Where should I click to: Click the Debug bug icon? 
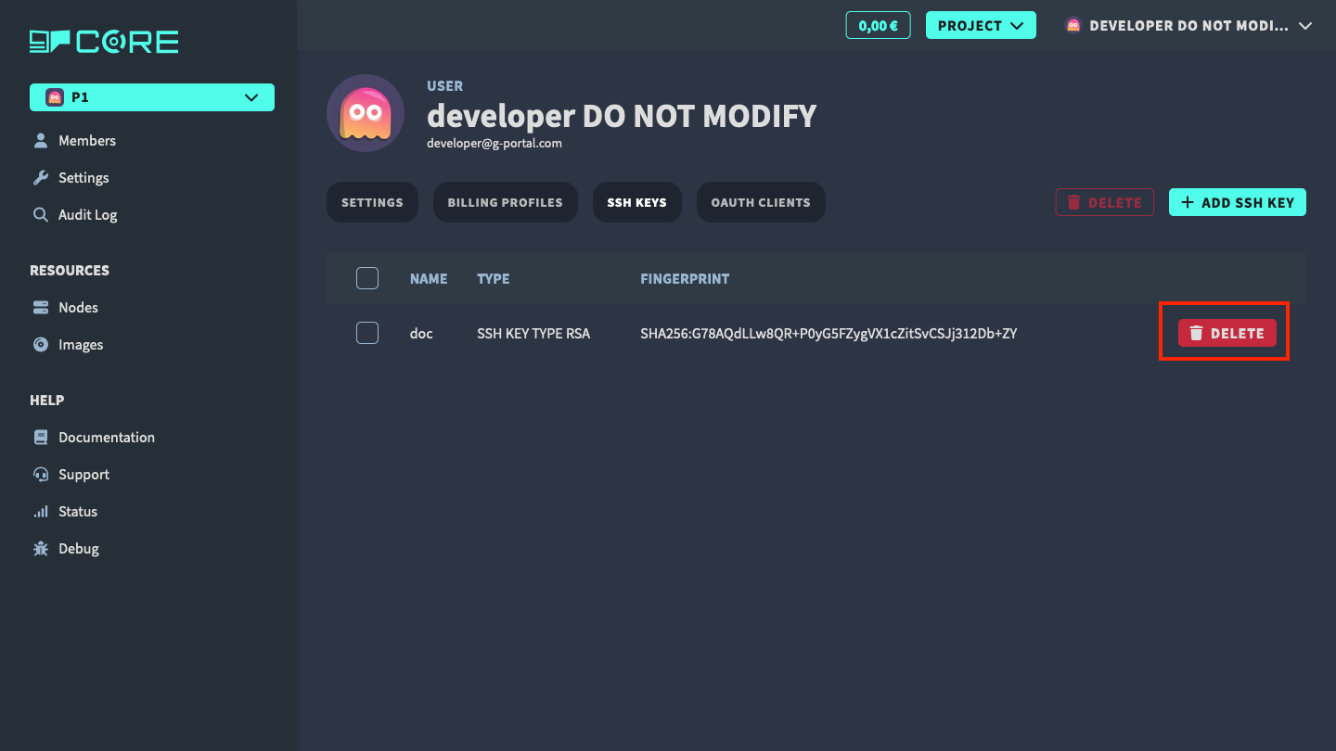click(41, 548)
